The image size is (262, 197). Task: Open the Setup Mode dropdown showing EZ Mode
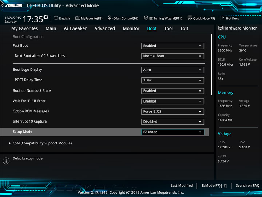(172, 132)
